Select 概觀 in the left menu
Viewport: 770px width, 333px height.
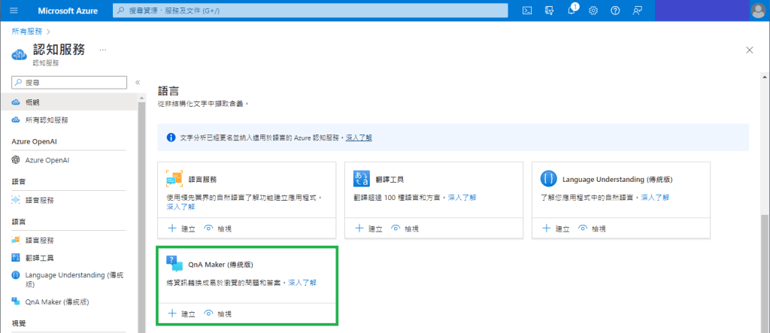34,101
